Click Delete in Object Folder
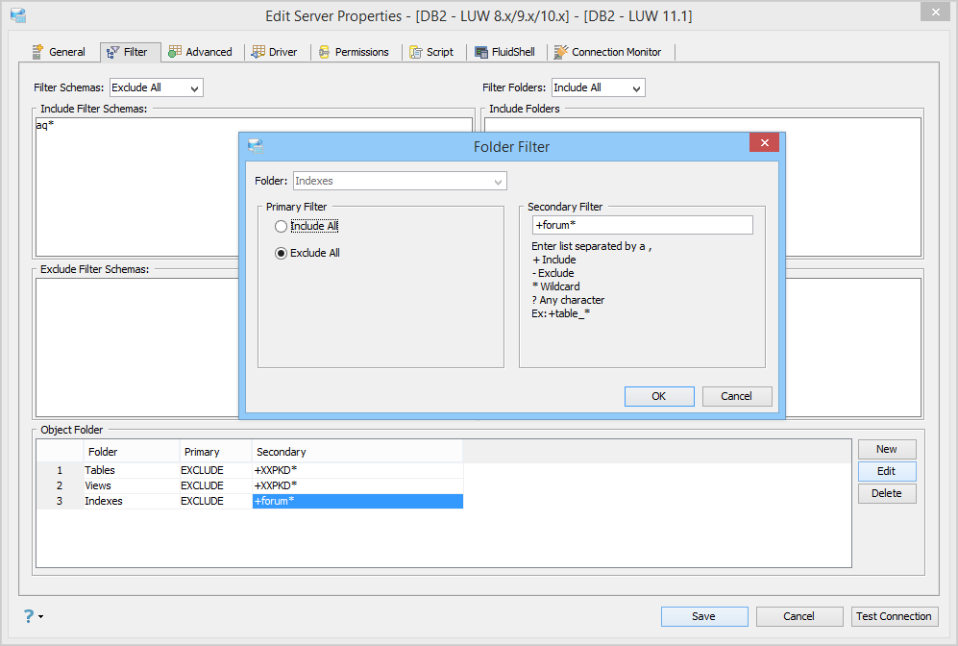The image size is (958, 646). pos(887,493)
